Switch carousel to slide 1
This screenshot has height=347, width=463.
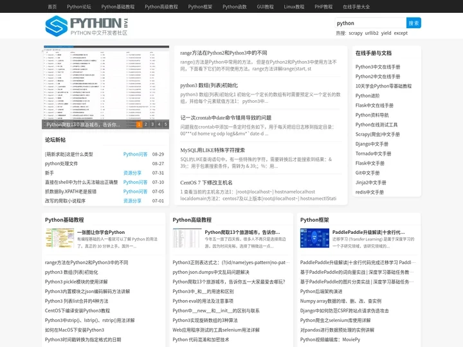point(139,125)
